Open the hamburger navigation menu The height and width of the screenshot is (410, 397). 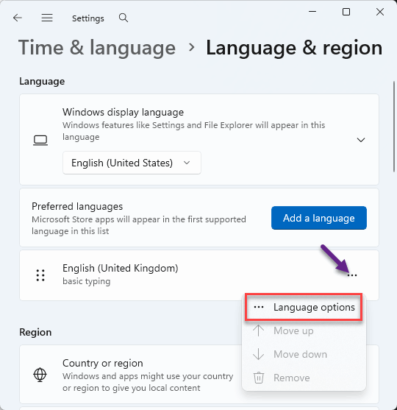[47, 18]
